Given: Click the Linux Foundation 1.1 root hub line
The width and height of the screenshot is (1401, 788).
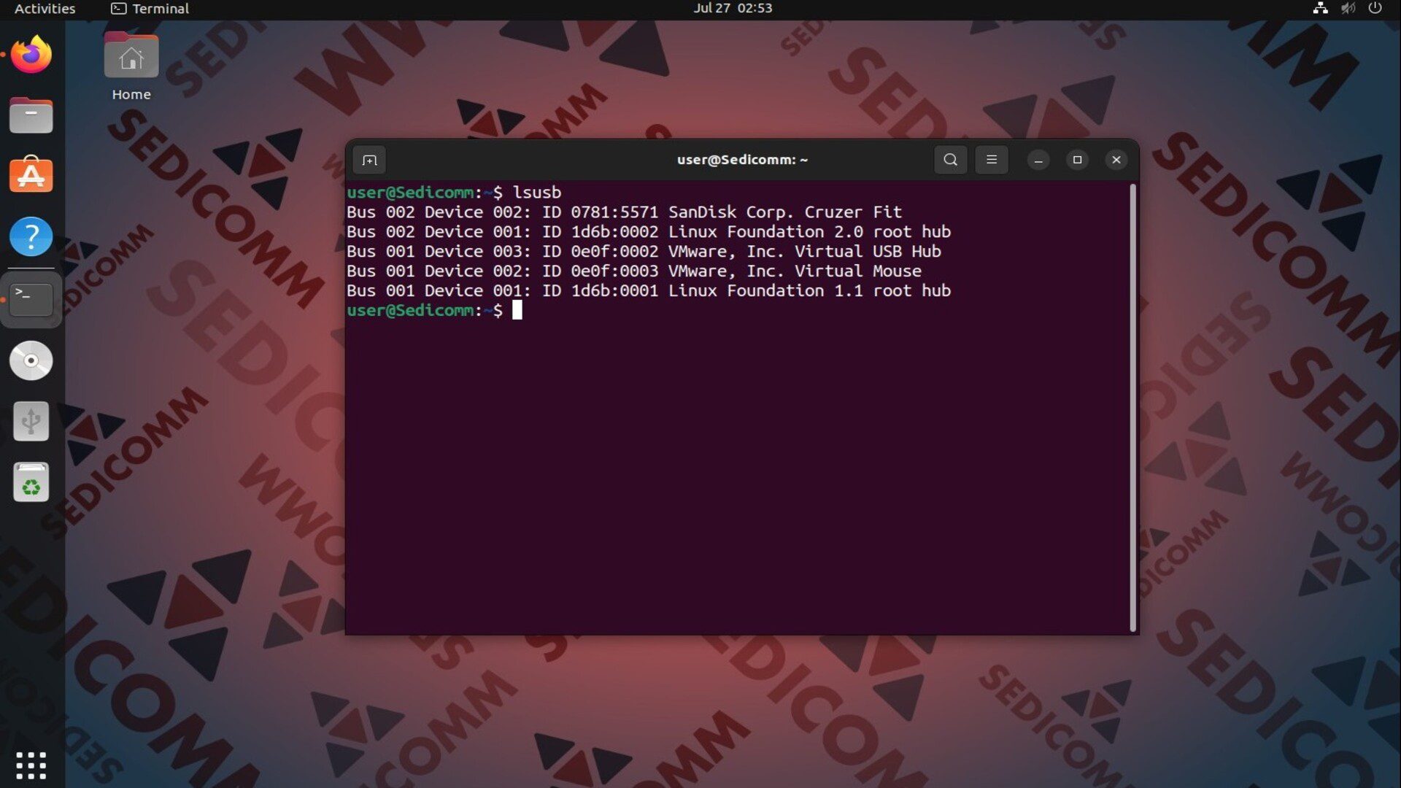Looking at the screenshot, I should click(x=649, y=290).
